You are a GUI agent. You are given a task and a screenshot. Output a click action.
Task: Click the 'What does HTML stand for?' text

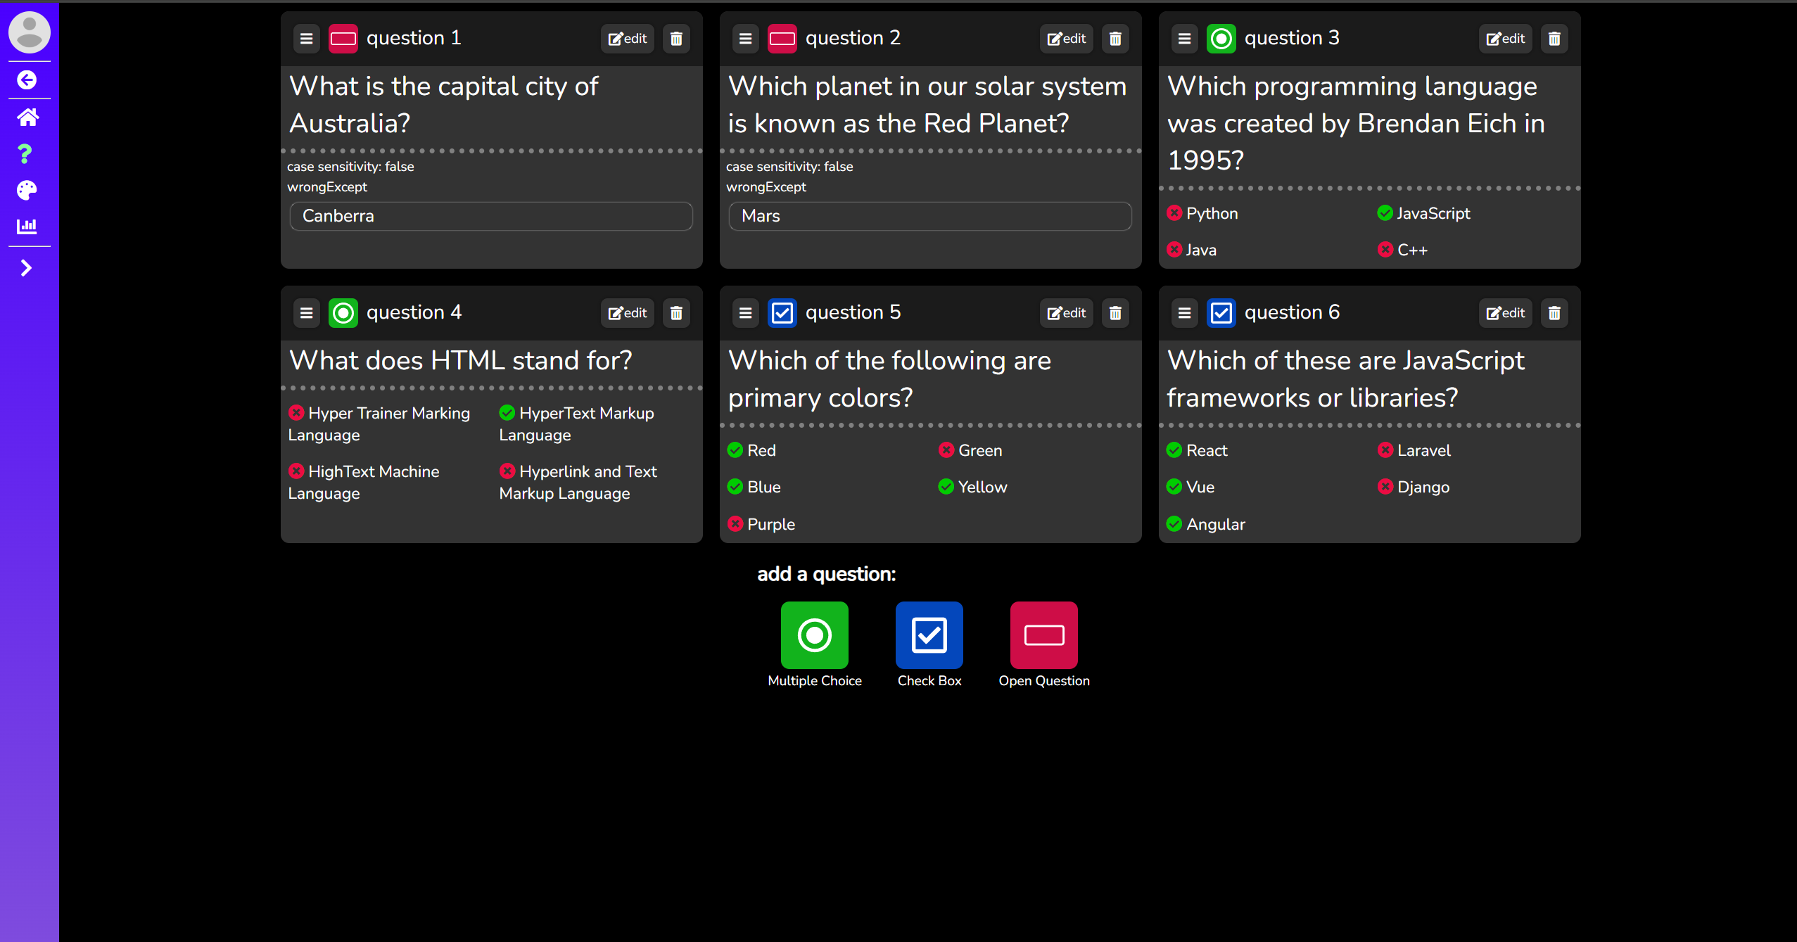461,360
